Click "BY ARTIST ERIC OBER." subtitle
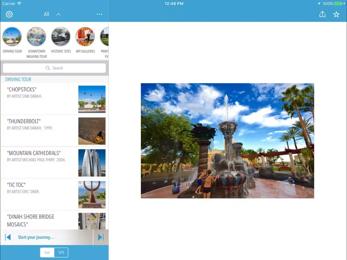 coord(23,192)
